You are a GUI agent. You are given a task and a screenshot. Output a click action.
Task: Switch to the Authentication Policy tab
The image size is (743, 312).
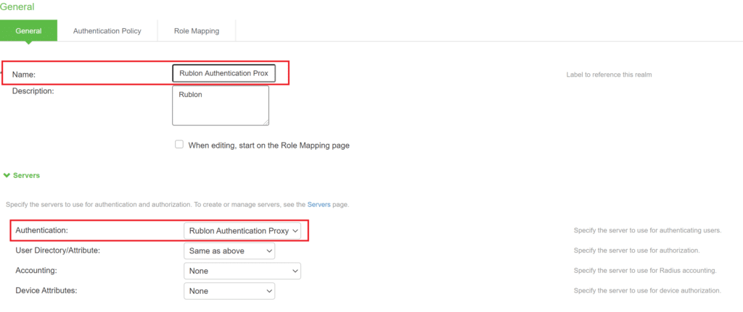(107, 31)
